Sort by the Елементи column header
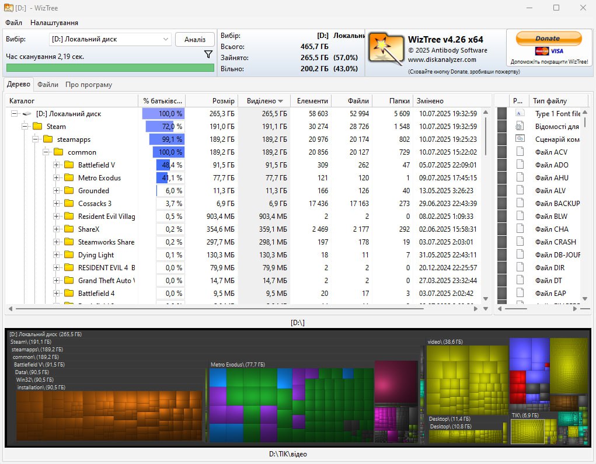Image resolution: width=596 pixels, height=464 pixels. click(x=311, y=101)
